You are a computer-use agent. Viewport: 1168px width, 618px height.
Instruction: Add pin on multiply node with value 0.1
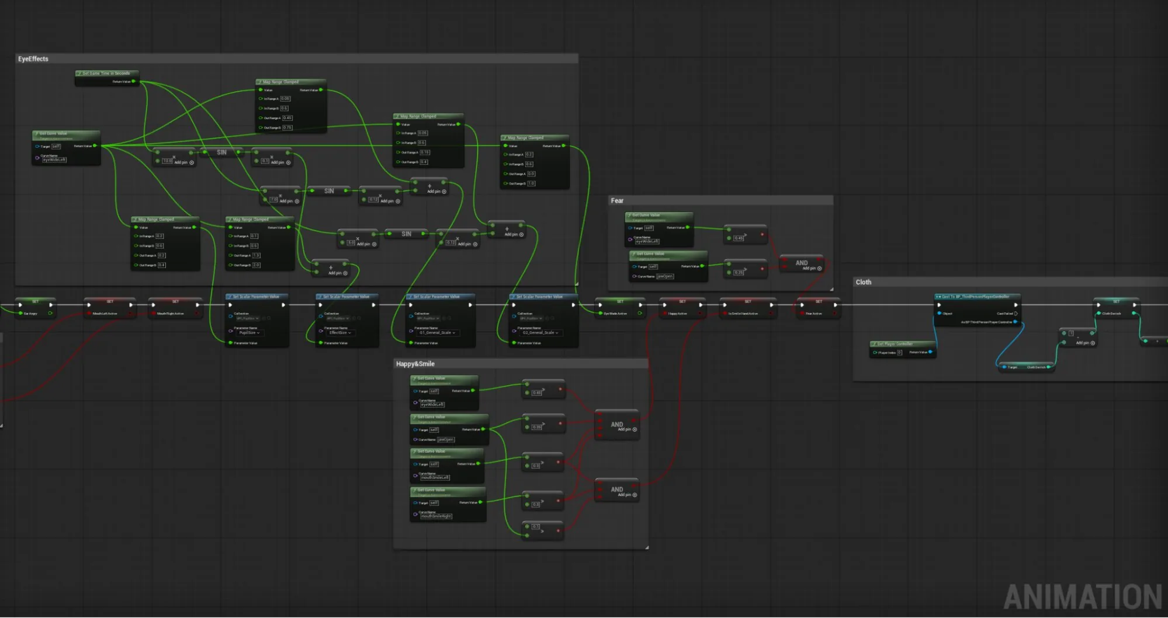[280, 162]
